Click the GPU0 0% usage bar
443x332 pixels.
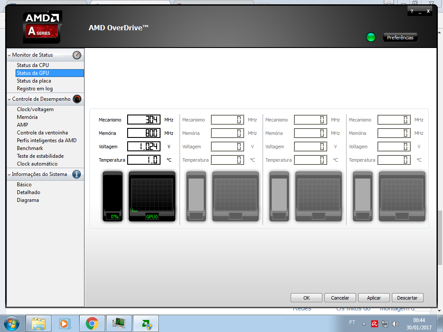click(x=113, y=196)
